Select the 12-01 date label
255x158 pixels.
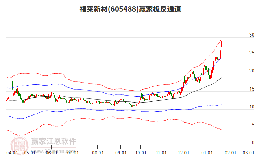(x=183, y=153)
